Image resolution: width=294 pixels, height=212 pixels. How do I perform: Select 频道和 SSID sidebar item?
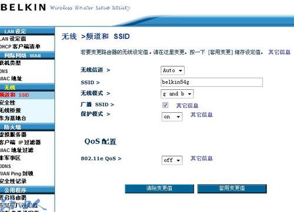[x=14, y=95]
